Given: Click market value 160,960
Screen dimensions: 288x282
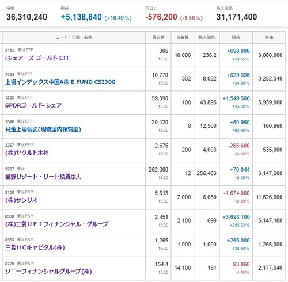Looking at the screenshot, I should (272, 126).
